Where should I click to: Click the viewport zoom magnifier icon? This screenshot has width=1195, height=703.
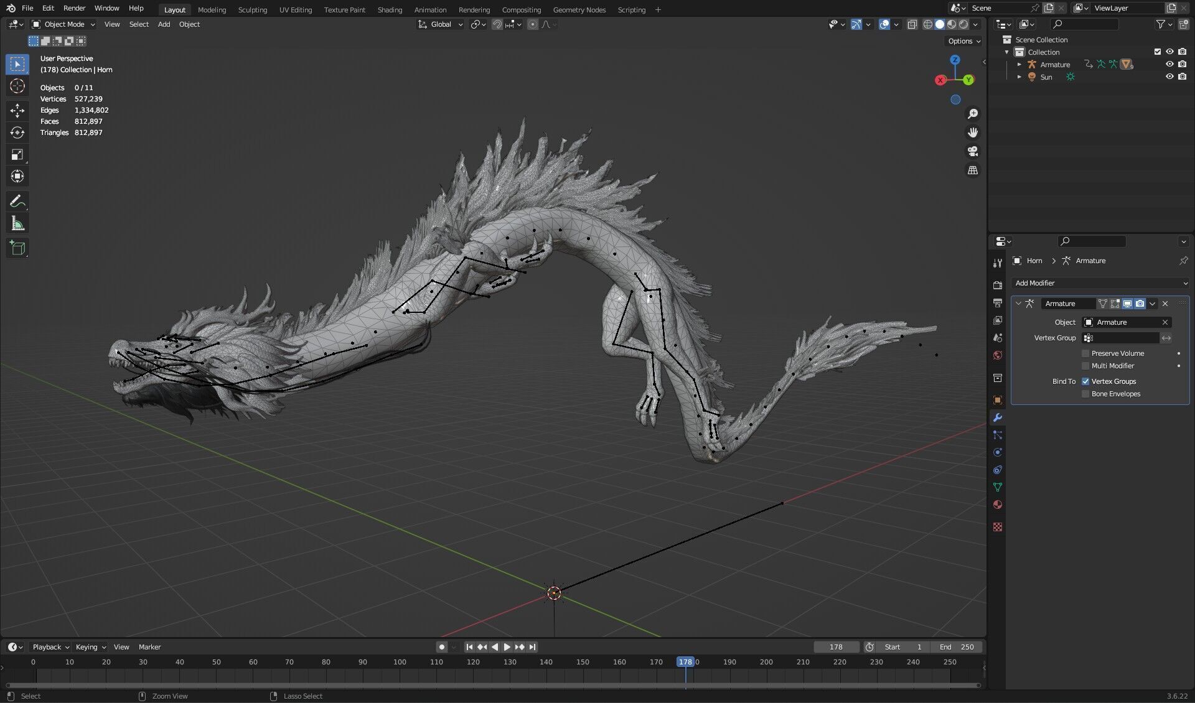(972, 114)
